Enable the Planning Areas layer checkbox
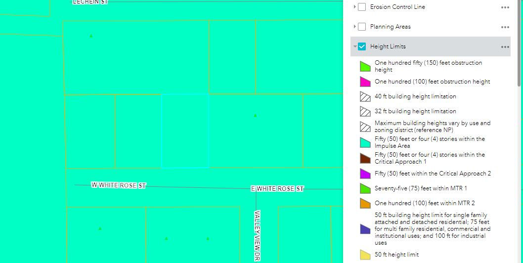 pos(362,27)
